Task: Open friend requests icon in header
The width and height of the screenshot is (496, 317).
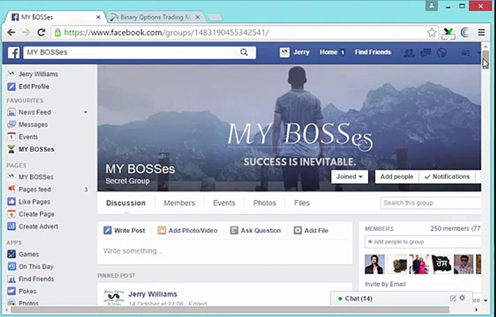Action: click(409, 53)
